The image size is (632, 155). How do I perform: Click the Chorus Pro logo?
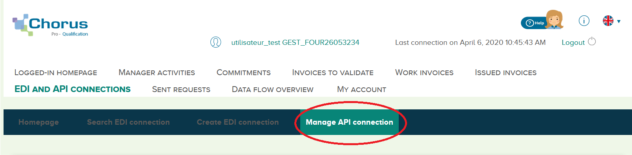[x=50, y=25]
